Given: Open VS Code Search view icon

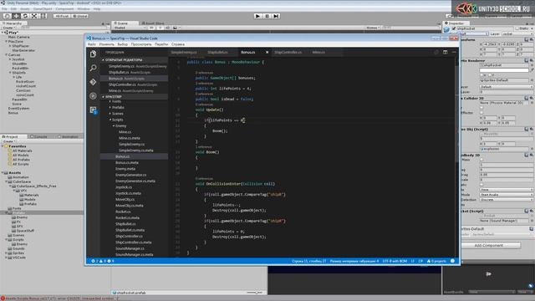Looking at the screenshot, I should (93, 68).
